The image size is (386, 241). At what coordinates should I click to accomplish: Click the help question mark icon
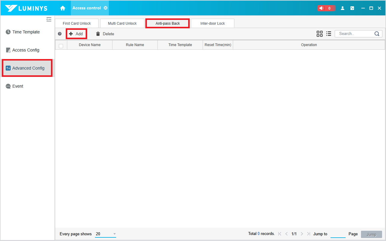[x=60, y=34]
